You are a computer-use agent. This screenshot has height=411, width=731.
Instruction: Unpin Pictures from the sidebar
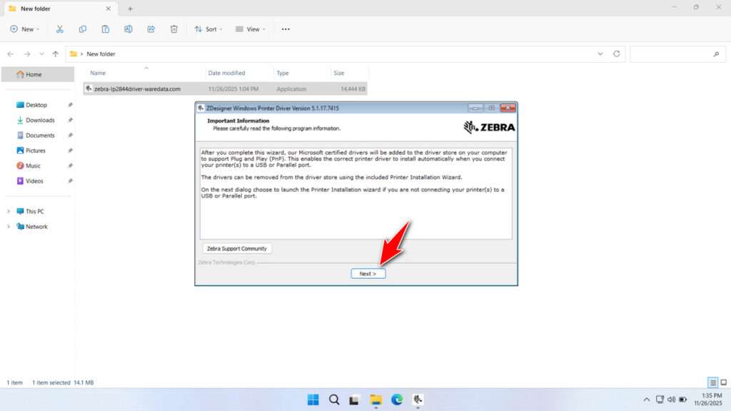[x=69, y=151]
